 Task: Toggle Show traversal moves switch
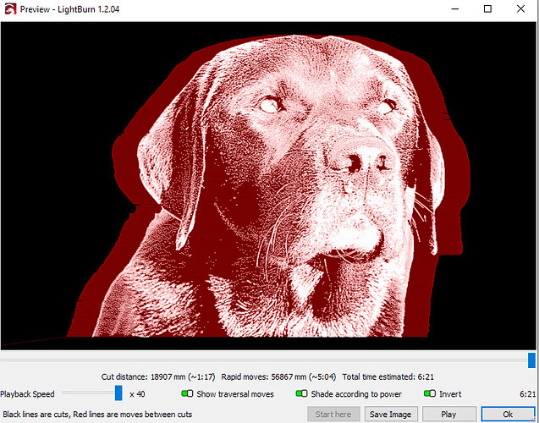point(187,393)
